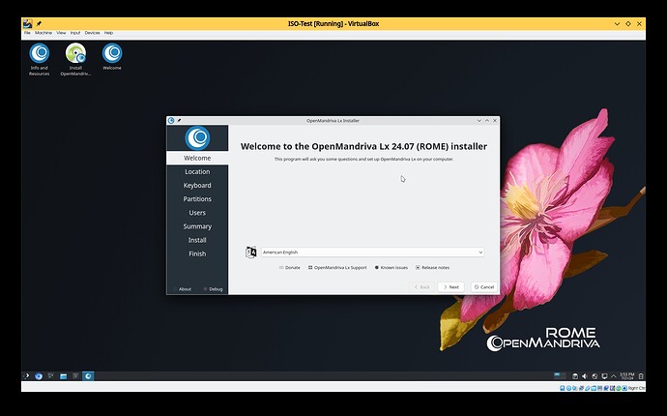Select the Location step in the sidebar
The width and height of the screenshot is (667, 416).
197,171
